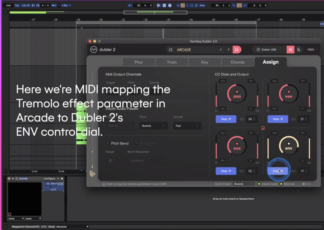Open the Arcade plug-in window wrench
324x230 pixels.
pyautogui.click(x=16, y=179)
